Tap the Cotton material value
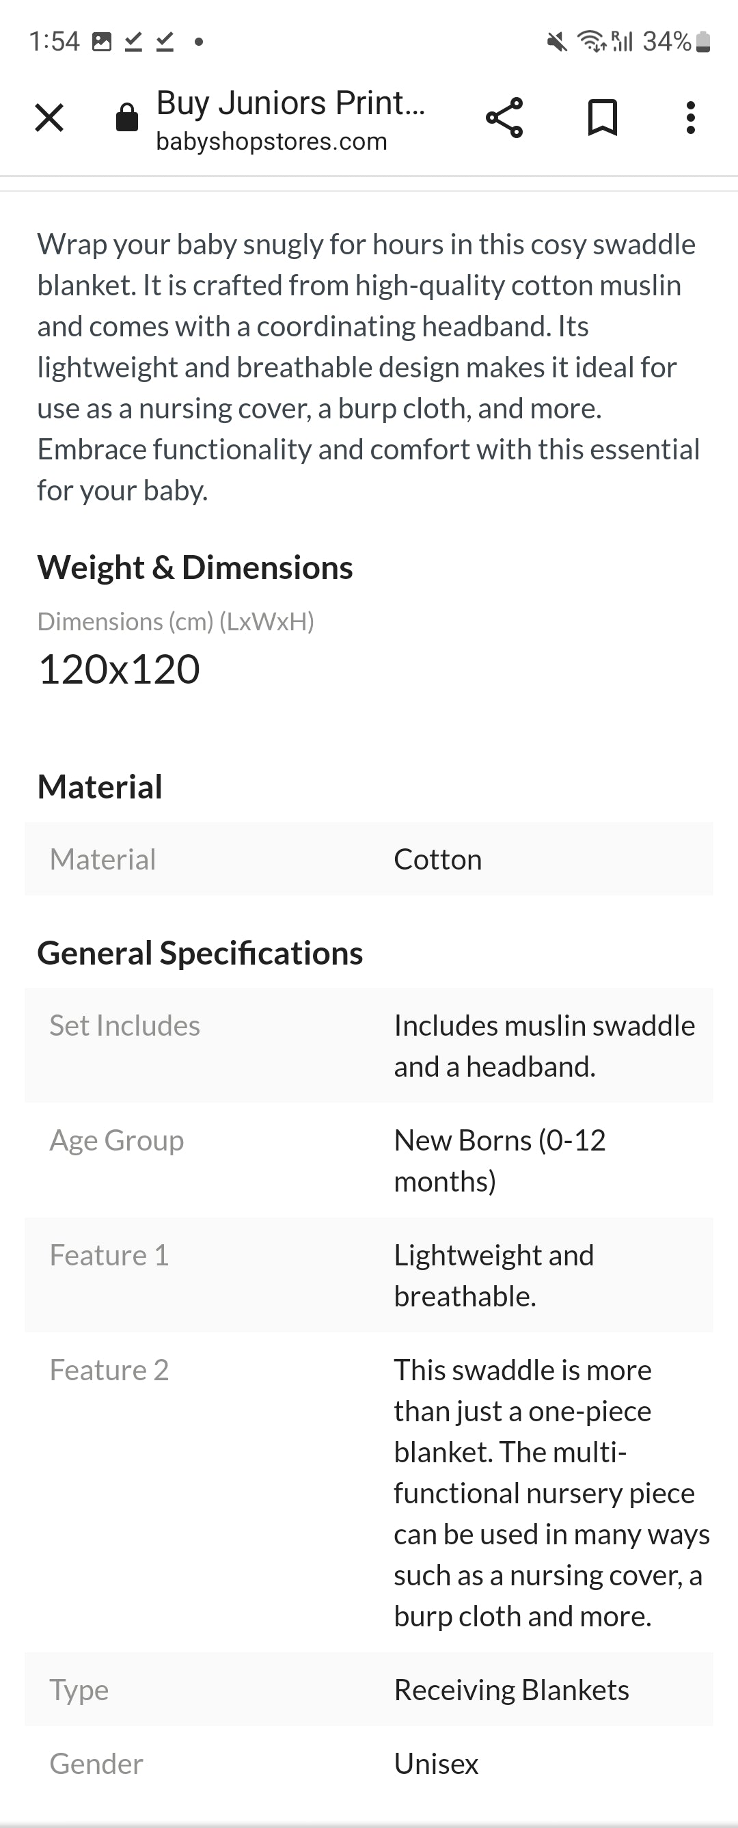738x1828 pixels. point(438,859)
